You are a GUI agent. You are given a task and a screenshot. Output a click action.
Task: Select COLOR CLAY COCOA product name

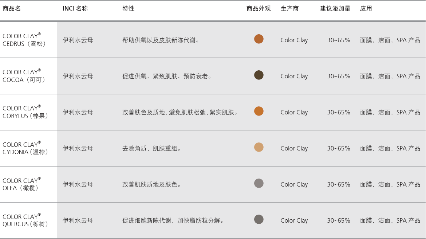tap(23, 76)
